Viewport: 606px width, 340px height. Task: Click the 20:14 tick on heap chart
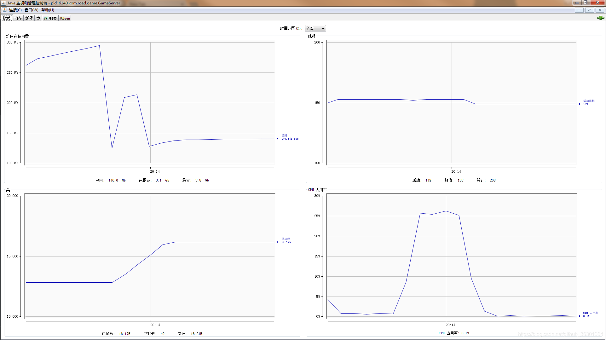155,171
